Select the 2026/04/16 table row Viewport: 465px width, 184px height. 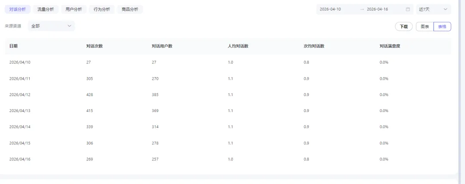[228, 159]
